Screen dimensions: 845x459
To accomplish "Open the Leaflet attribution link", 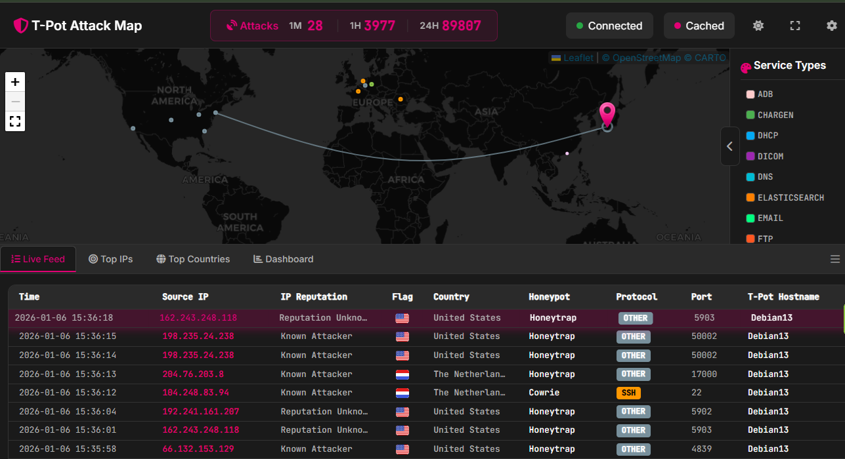I will pos(578,58).
